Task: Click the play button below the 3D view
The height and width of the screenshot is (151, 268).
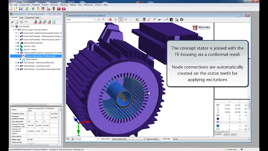Action: click(73, 139)
